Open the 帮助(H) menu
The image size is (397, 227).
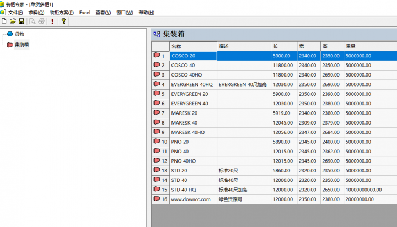click(146, 12)
